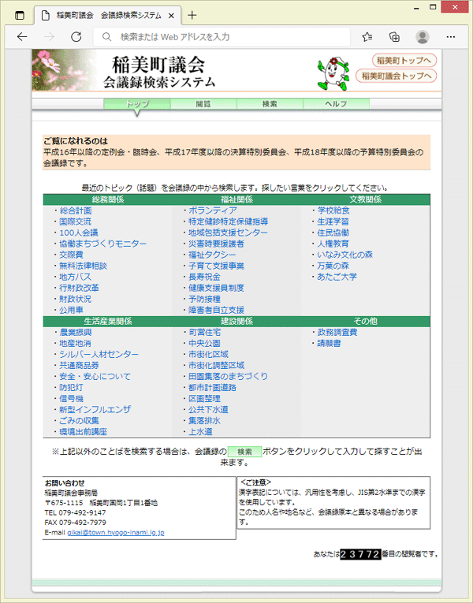Open the 100人会議 topic link
This screenshot has width=473, height=603.
[79, 233]
